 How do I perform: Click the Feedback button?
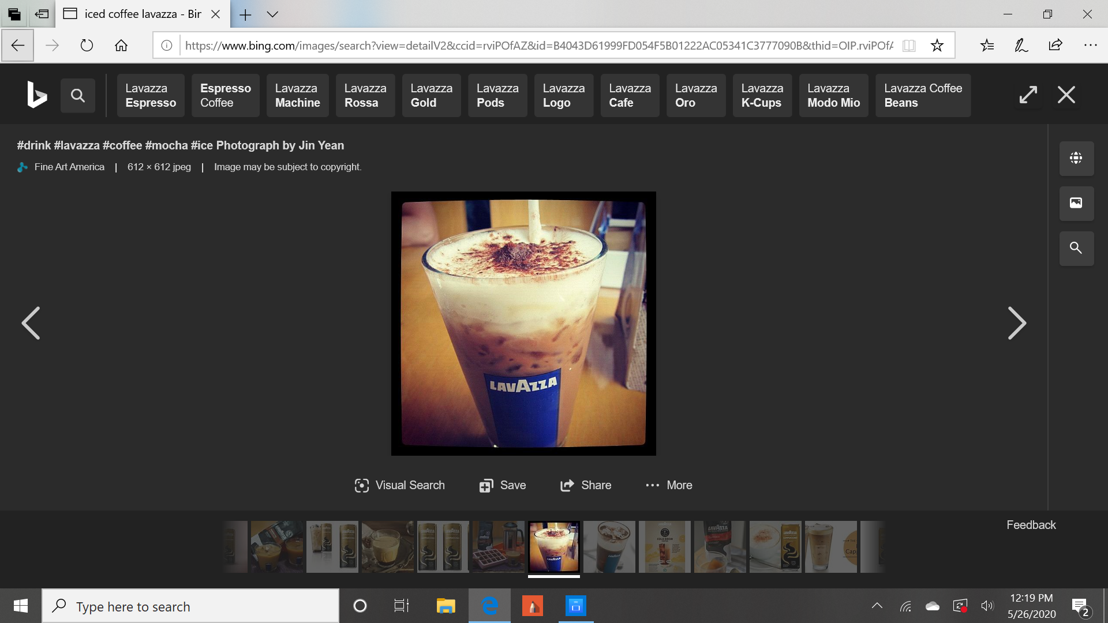[x=1030, y=524]
